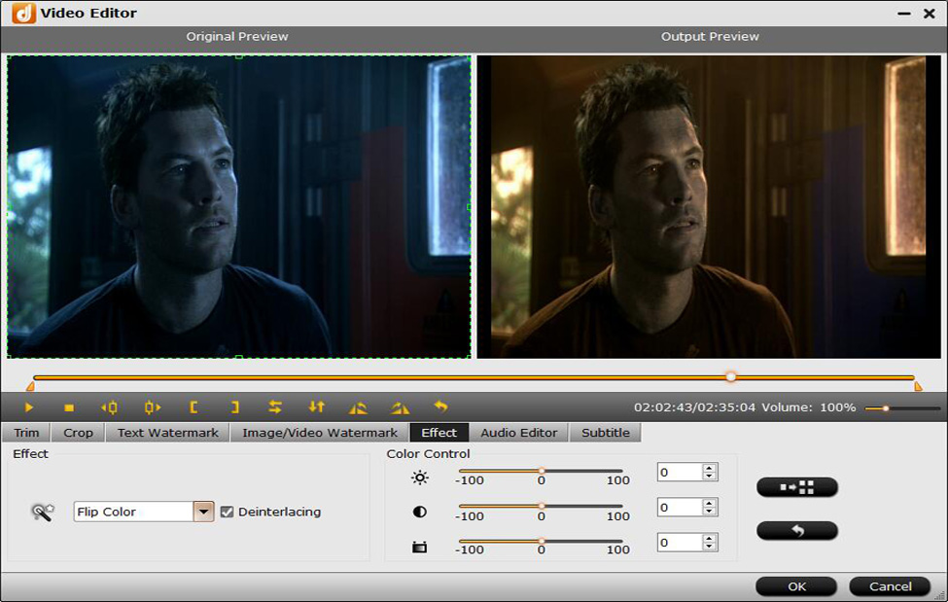The height and width of the screenshot is (602, 948).
Task: Step to the next frame
Action: coord(153,407)
